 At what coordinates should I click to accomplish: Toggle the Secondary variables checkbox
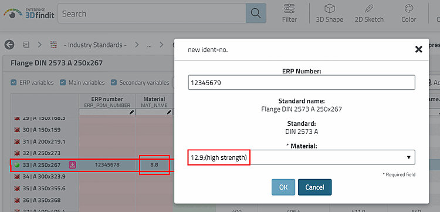point(113,83)
